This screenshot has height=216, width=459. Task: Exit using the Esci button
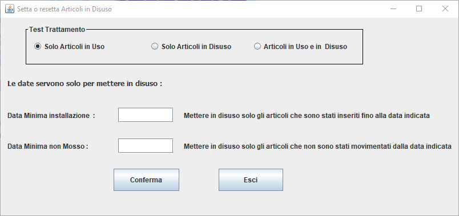251,180
